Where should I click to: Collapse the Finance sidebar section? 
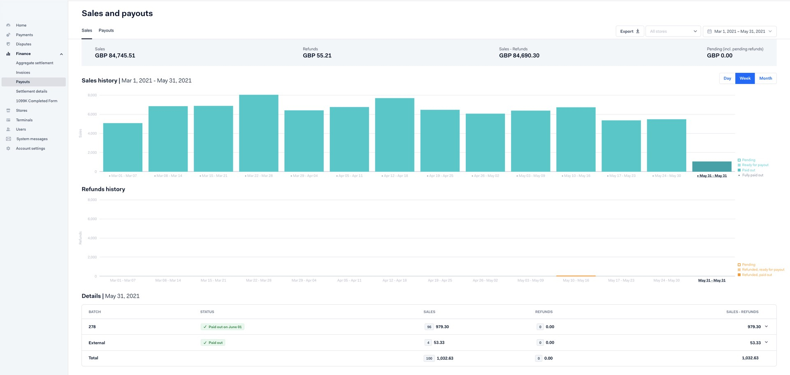click(61, 54)
